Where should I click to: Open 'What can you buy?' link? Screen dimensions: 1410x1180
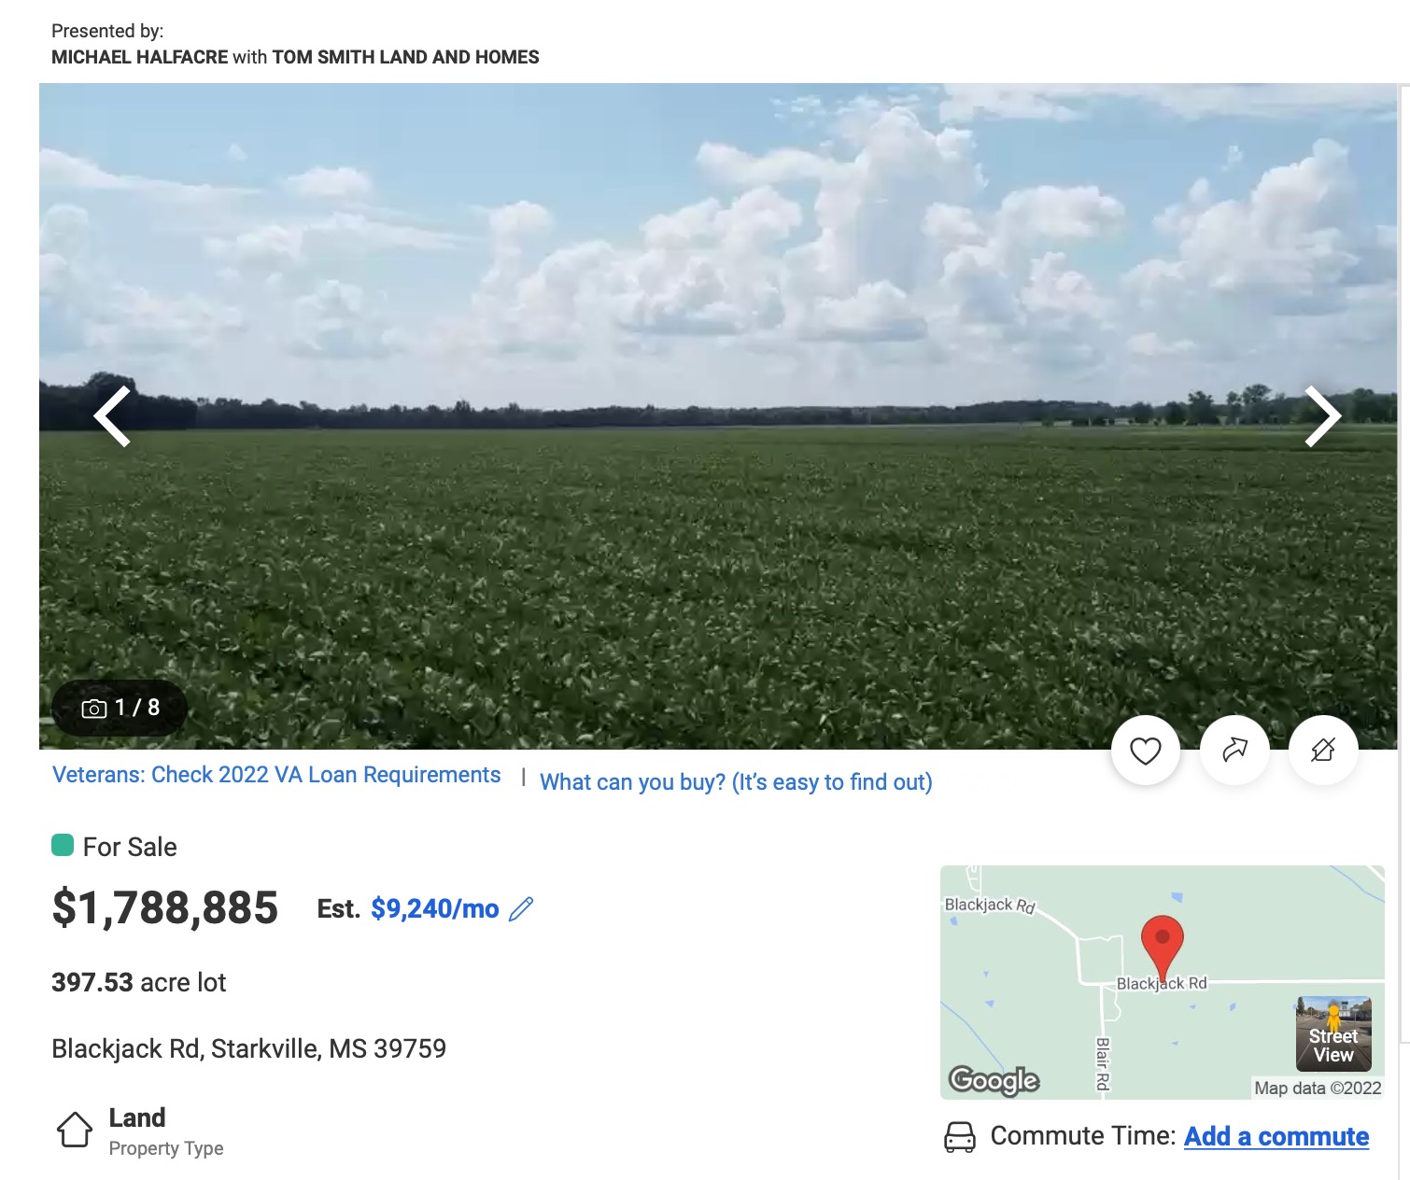tap(736, 782)
